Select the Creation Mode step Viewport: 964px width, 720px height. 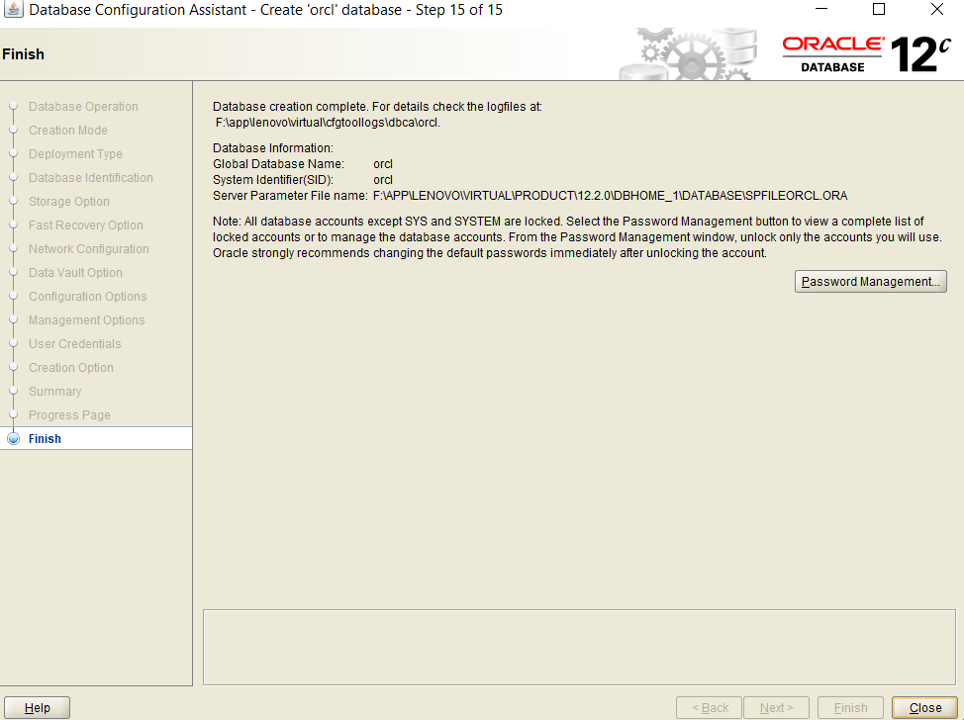tap(68, 131)
